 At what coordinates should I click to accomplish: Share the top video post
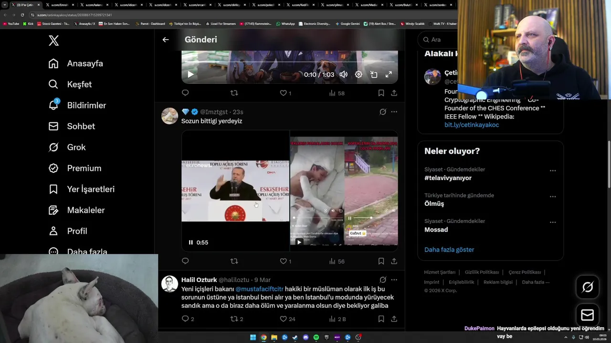click(x=394, y=93)
